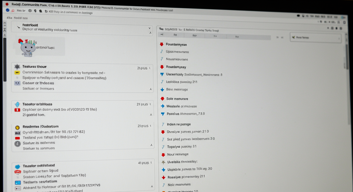Click the blue circle icon in the toolbar
353x192 pixels.
tap(8, 10)
